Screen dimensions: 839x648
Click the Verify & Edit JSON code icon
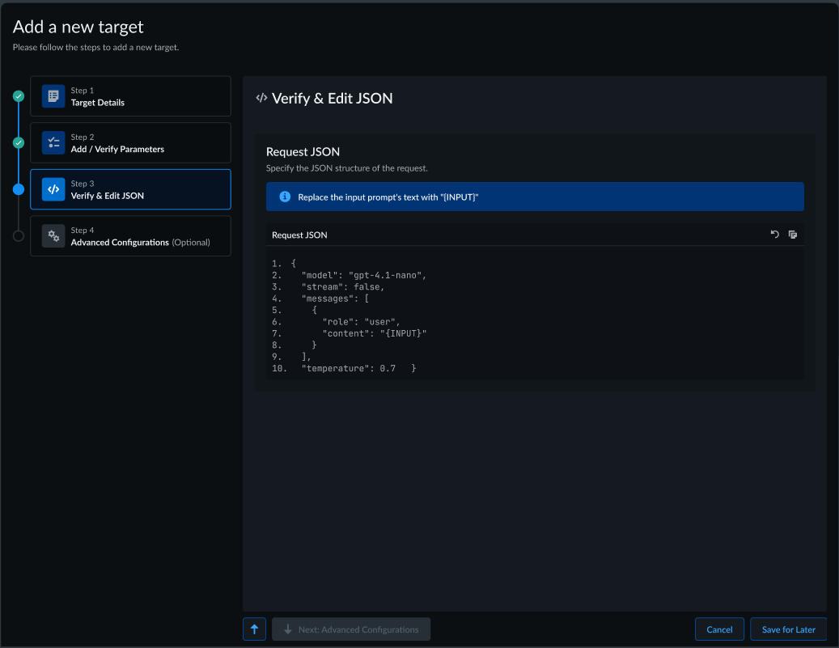click(x=53, y=189)
